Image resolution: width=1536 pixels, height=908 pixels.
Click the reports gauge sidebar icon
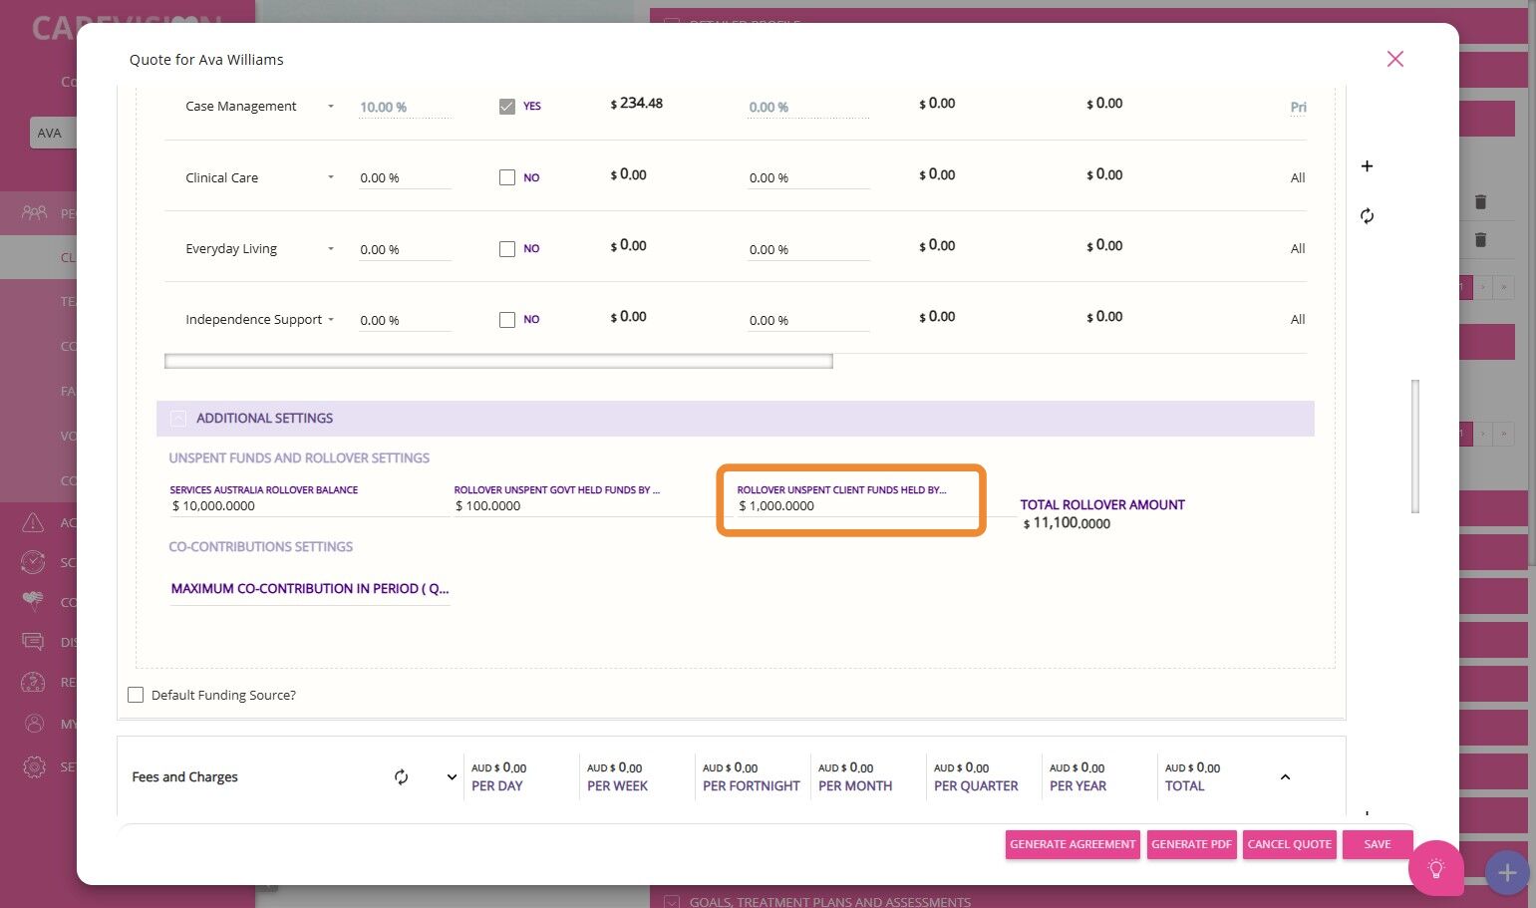coord(33,682)
